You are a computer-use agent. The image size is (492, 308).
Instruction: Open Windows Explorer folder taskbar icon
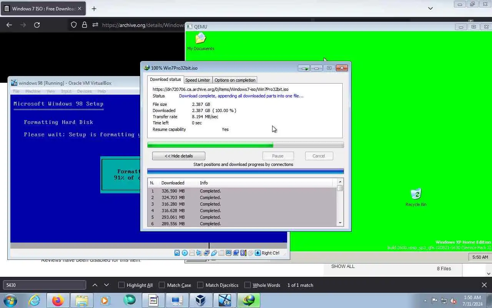click(82, 300)
